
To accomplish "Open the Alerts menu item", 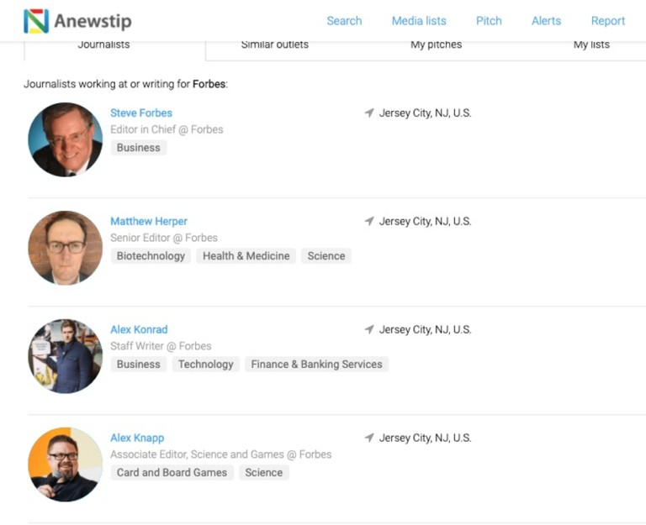I will (x=546, y=21).
